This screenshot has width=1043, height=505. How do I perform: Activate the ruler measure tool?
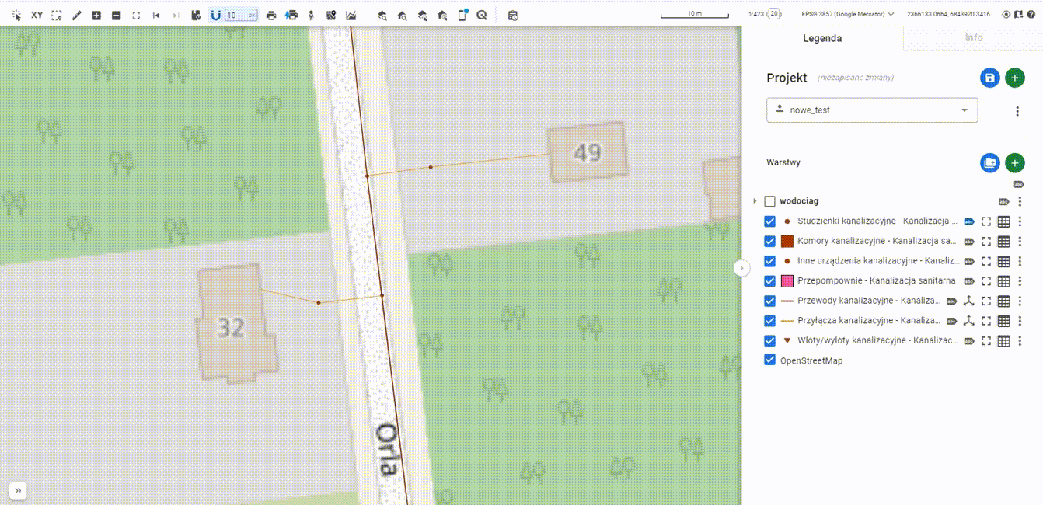coord(76,15)
